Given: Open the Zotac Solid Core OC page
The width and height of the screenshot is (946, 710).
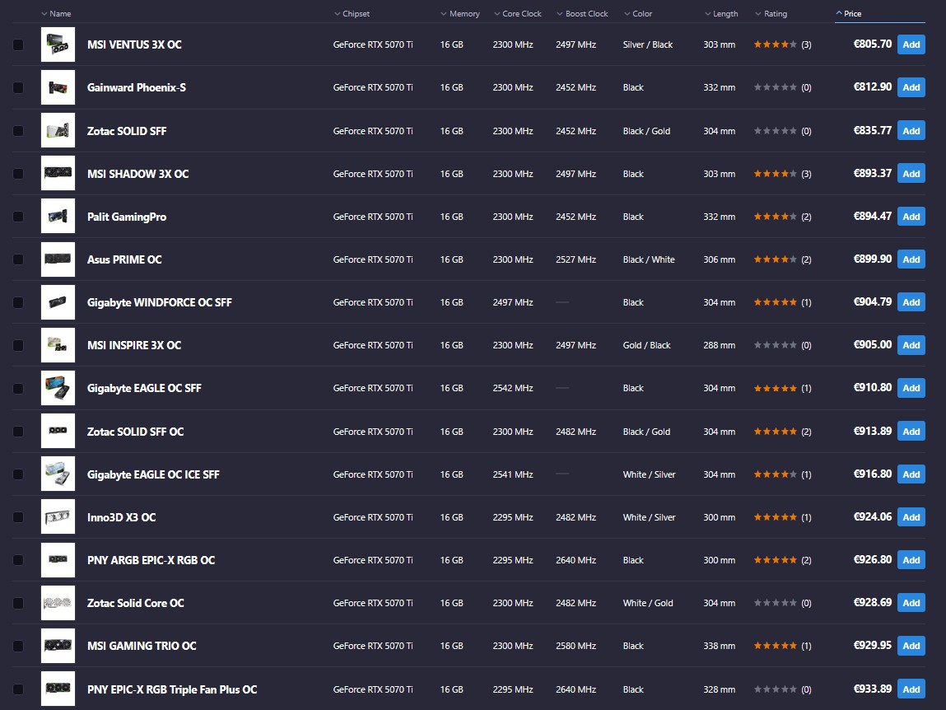Looking at the screenshot, I should pos(136,603).
